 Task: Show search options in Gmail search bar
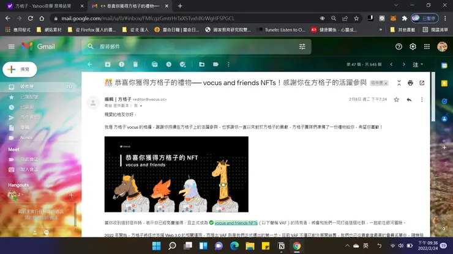[302, 46]
